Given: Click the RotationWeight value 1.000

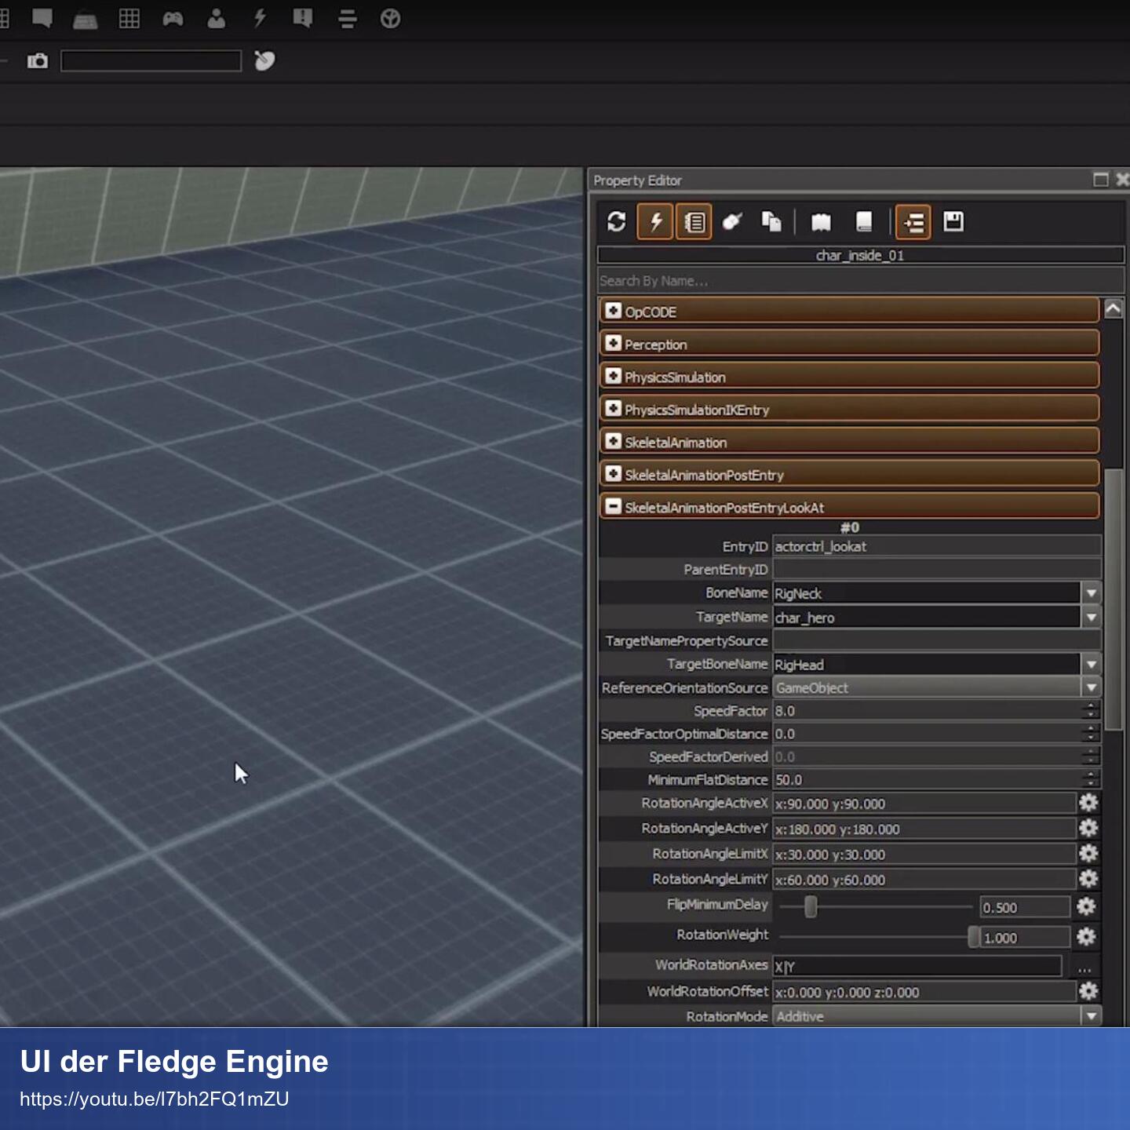Looking at the screenshot, I should coord(1025,937).
